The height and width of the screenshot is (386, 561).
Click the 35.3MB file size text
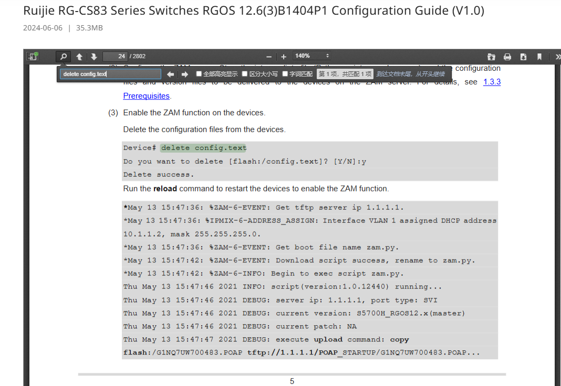tap(89, 28)
